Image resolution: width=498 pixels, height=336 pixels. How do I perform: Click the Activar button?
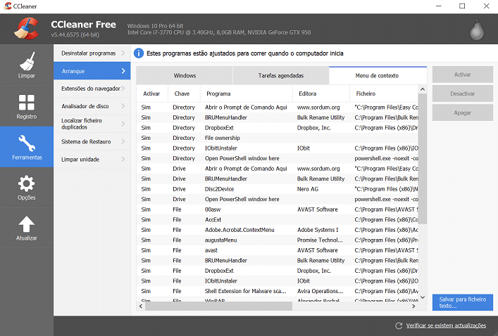(462, 75)
